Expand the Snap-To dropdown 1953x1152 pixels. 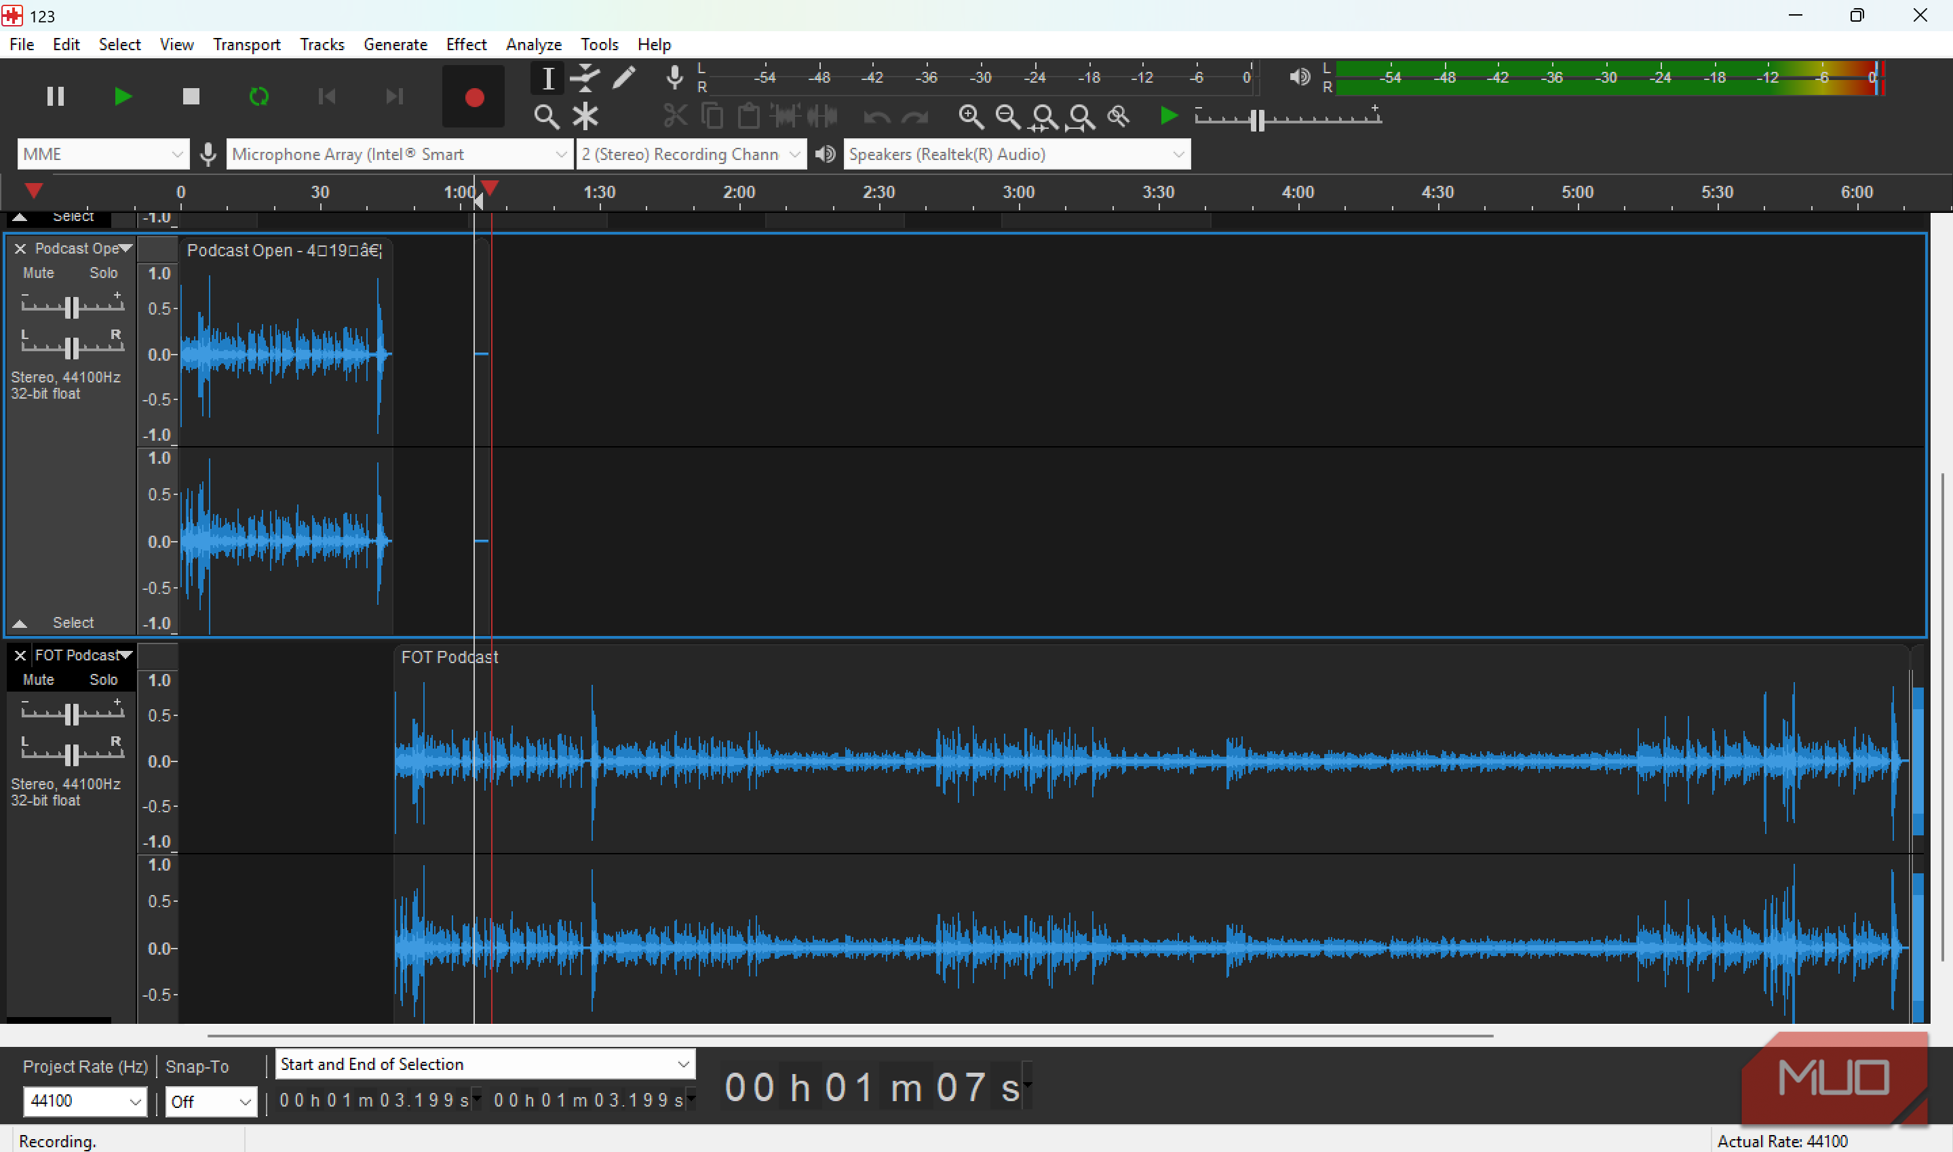[x=210, y=1102]
